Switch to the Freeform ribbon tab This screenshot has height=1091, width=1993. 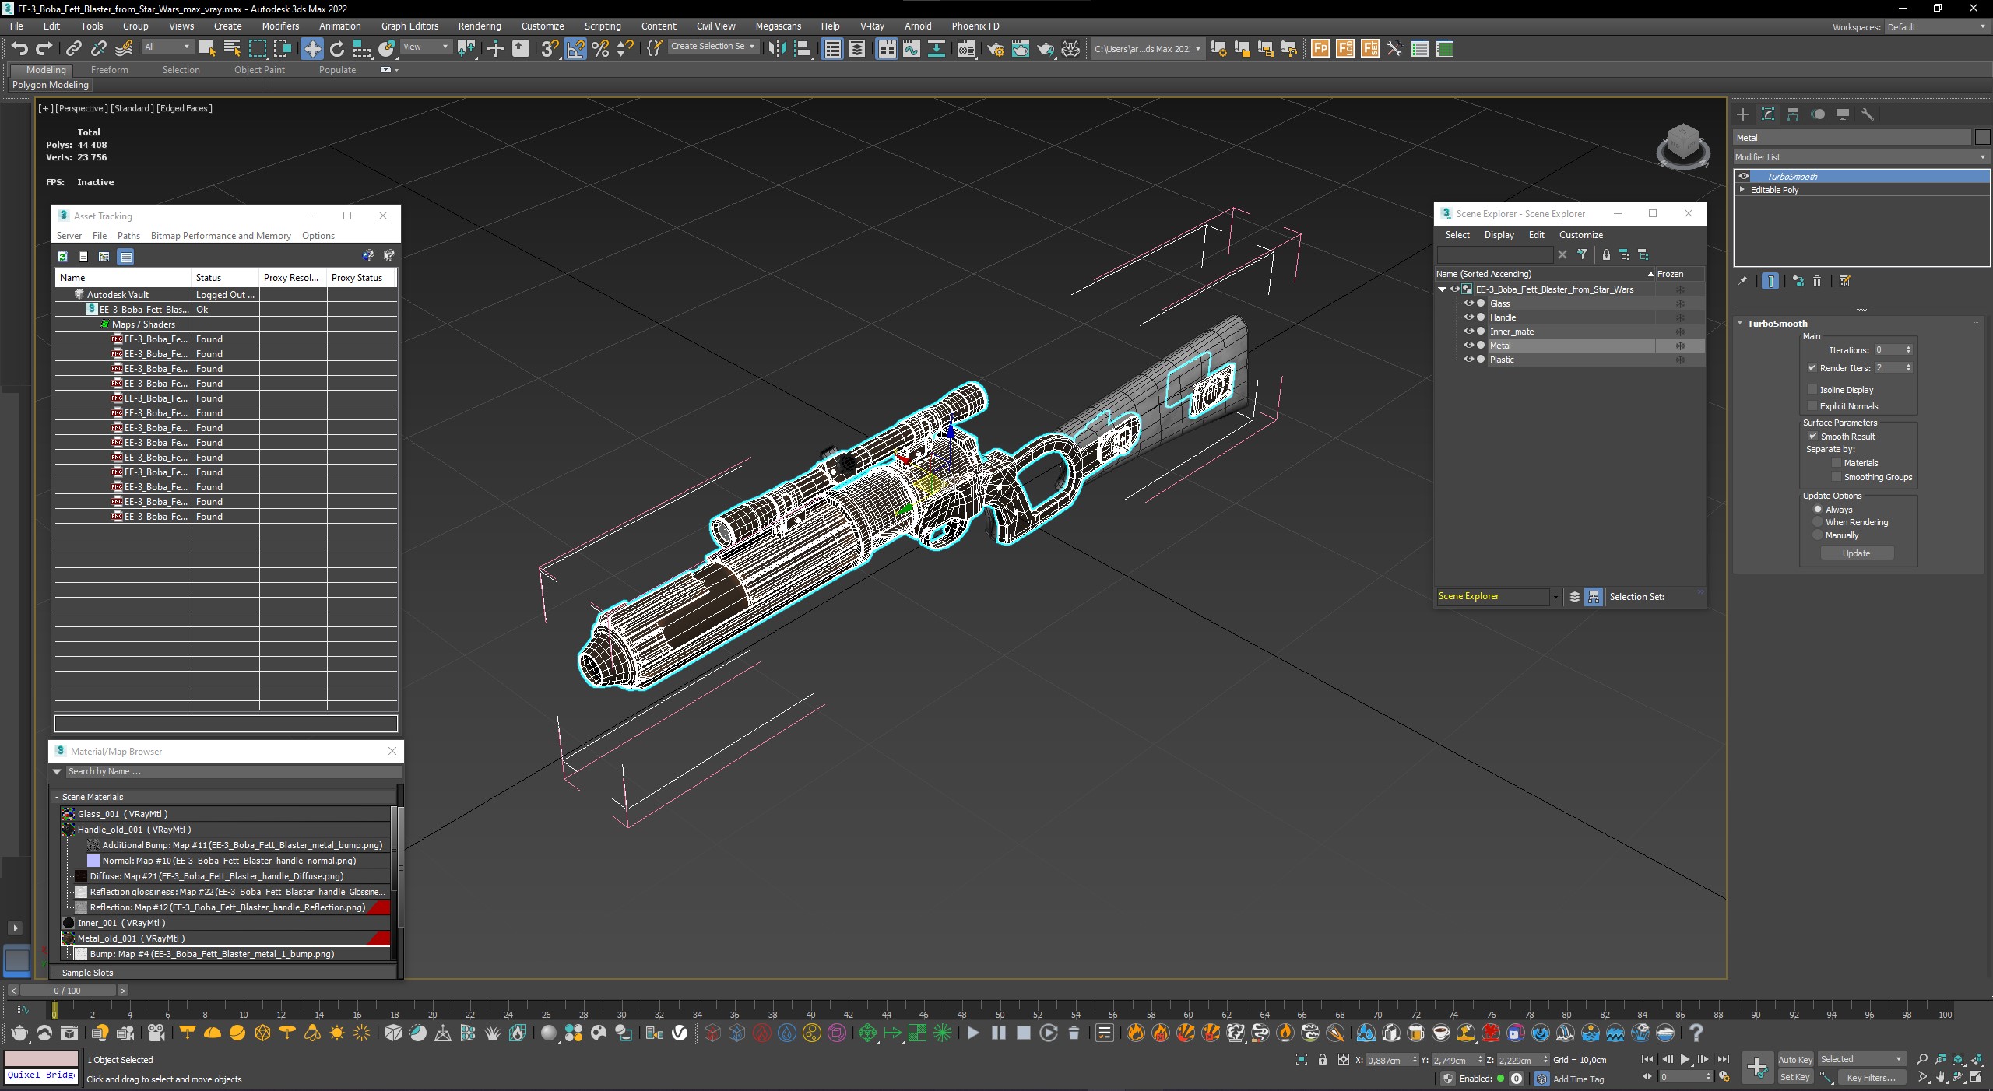(109, 69)
